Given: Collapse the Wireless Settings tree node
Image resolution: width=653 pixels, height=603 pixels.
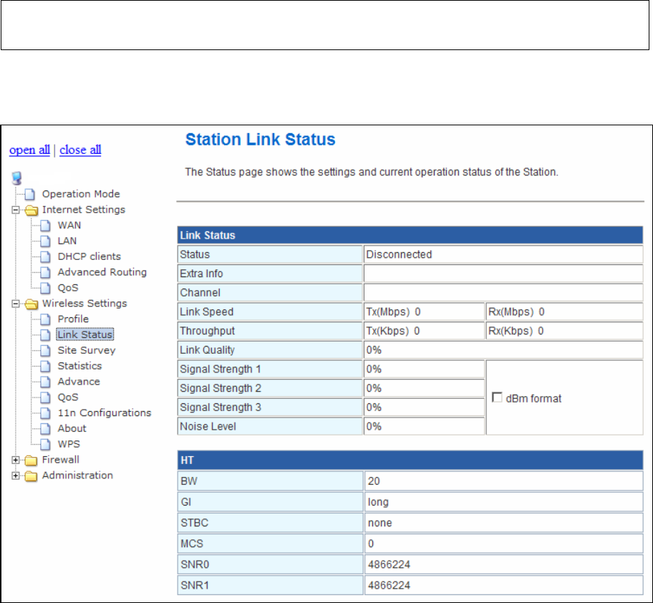Looking at the screenshot, I should point(15,304).
